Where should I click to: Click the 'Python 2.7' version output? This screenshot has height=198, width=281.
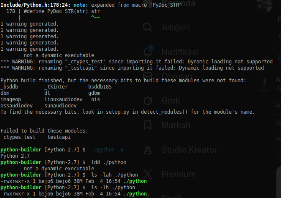pos(15,156)
